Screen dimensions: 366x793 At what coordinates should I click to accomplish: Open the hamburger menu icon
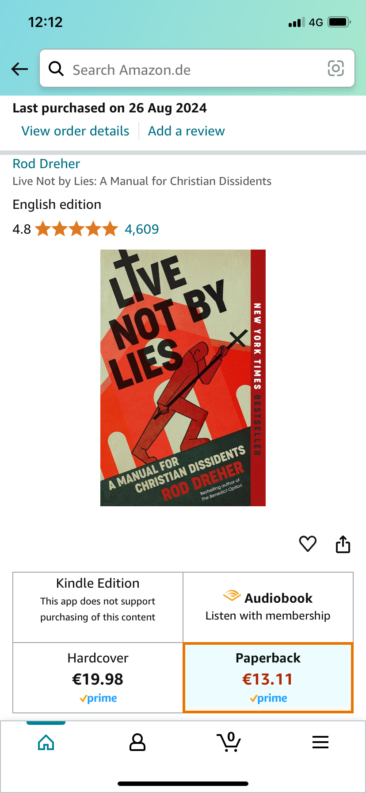(320, 742)
